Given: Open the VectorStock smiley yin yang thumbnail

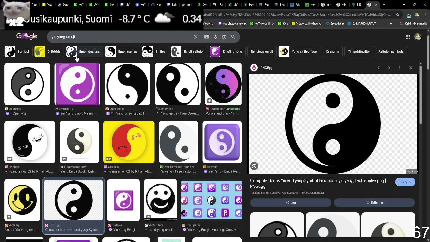Looking at the screenshot, I should point(161,200).
